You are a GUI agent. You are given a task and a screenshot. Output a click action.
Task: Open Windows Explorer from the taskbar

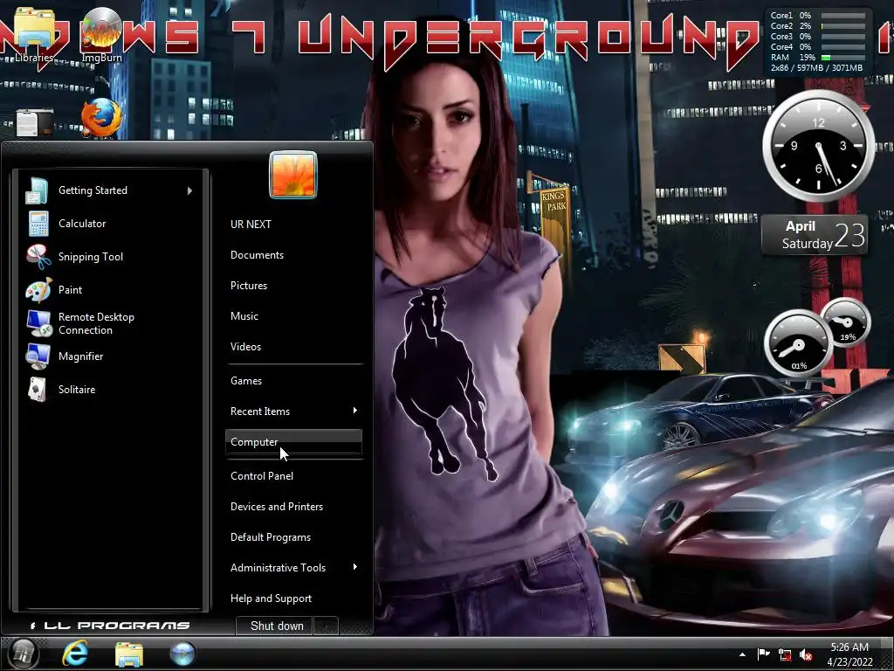click(129, 654)
